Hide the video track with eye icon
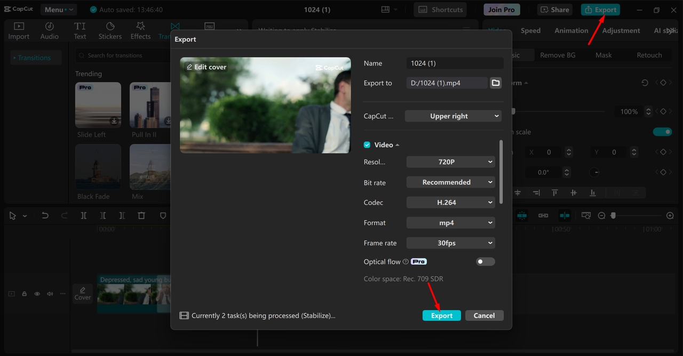This screenshot has height=356, width=683. click(37, 294)
